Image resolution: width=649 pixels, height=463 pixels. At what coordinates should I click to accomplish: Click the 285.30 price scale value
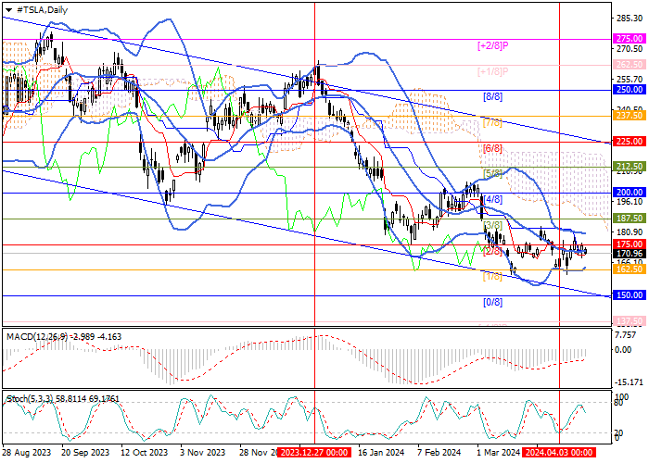[629, 19]
